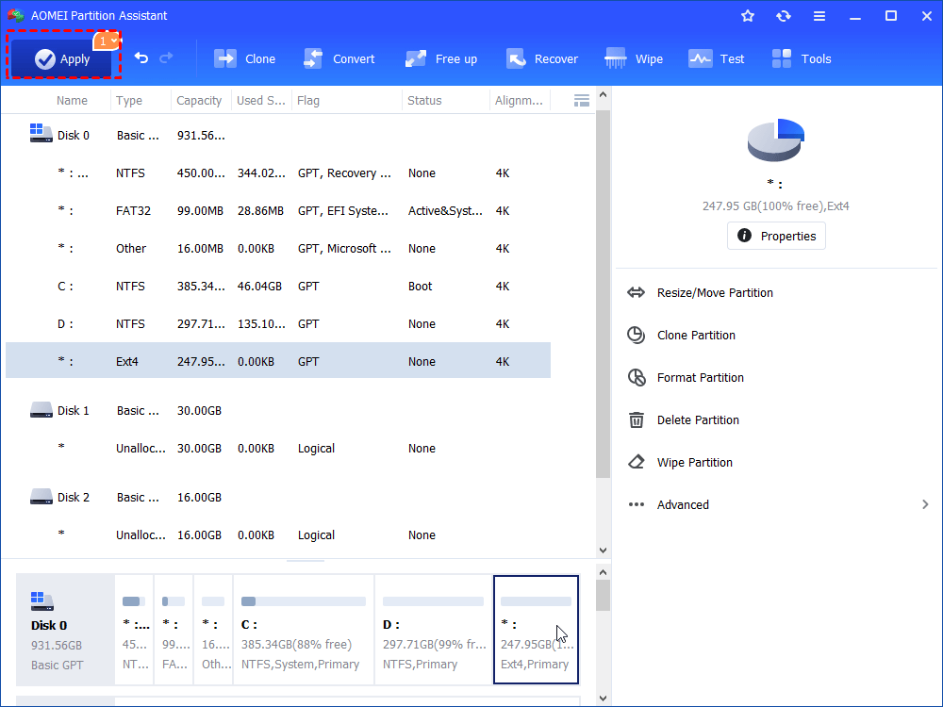Choose Wipe Partition

tap(695, 462)
